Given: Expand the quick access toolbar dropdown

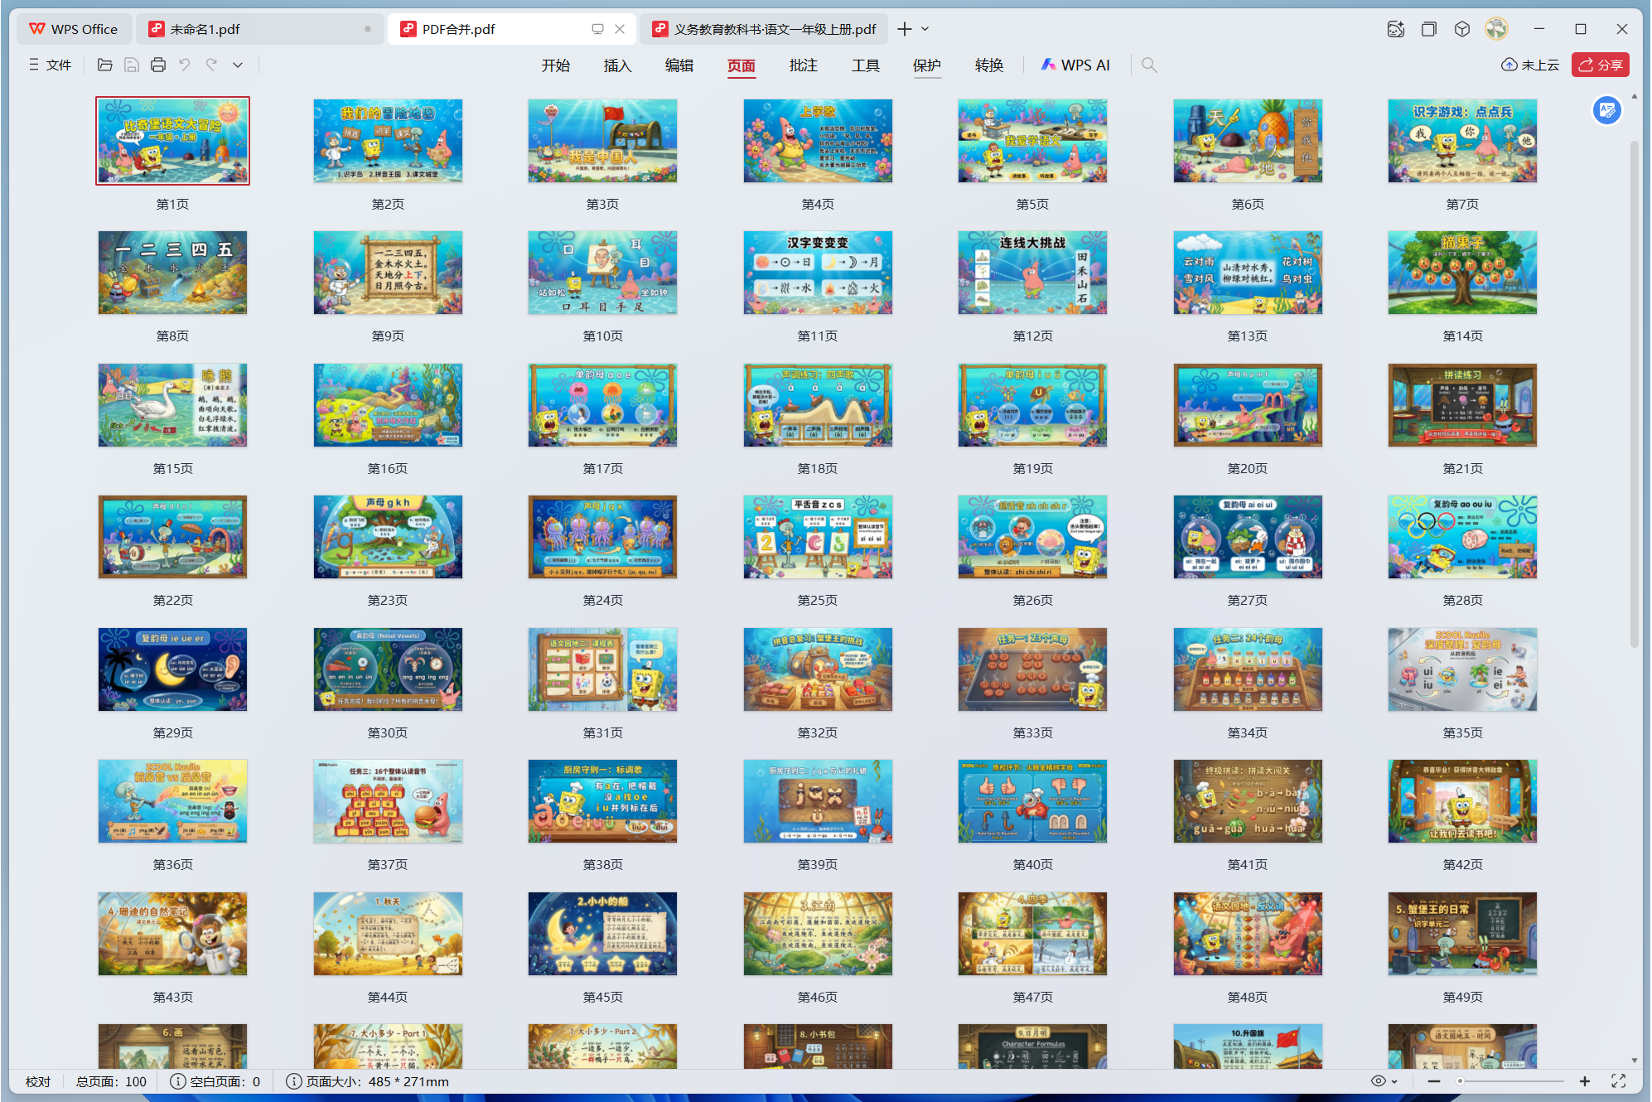Looking at the screenshot, I should tap(238, 65).
